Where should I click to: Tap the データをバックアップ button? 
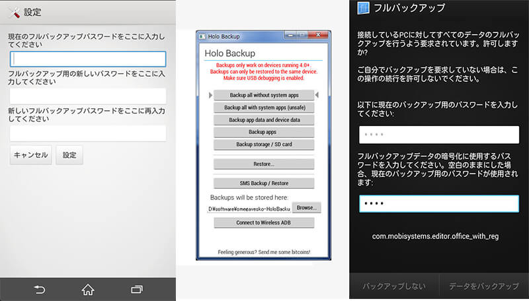coord(484,286)
